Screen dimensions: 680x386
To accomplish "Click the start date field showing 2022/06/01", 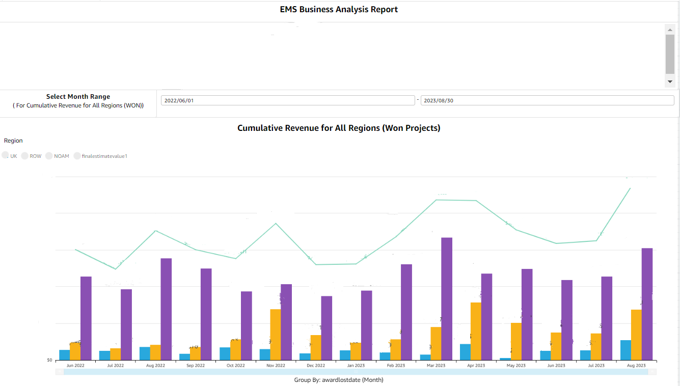I will 288,100.
